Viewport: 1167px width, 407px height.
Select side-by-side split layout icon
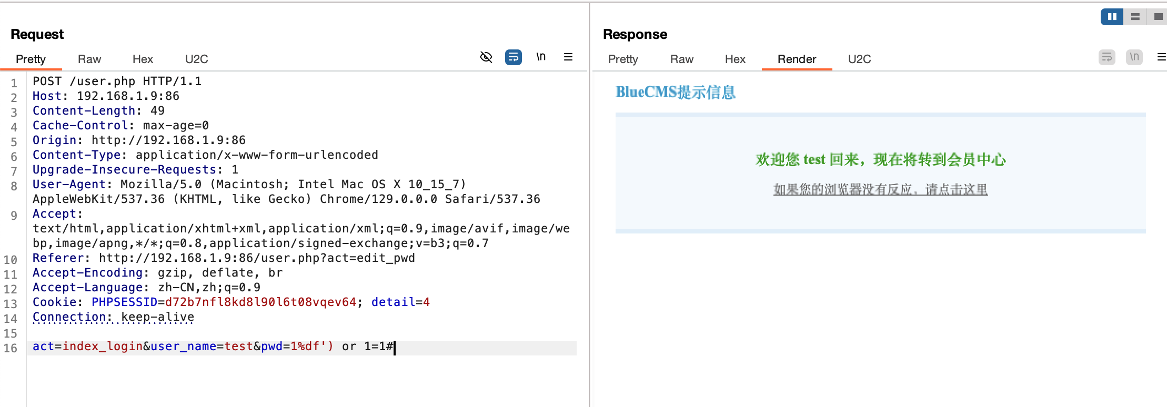(1112, 17)
